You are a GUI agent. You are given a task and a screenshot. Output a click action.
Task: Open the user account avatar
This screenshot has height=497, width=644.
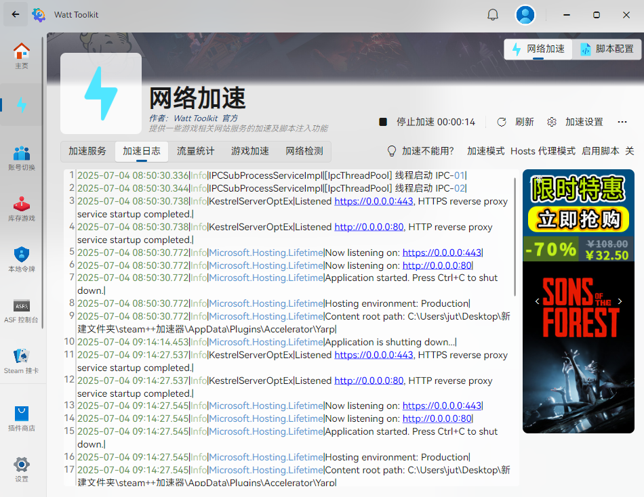(x=525, y=15)
